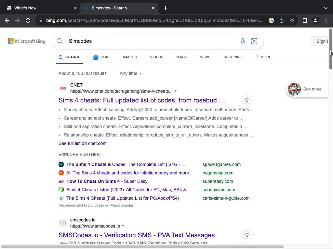
Task: Click the lightbulb icon beside SMSCodes result
Action: 246,235
